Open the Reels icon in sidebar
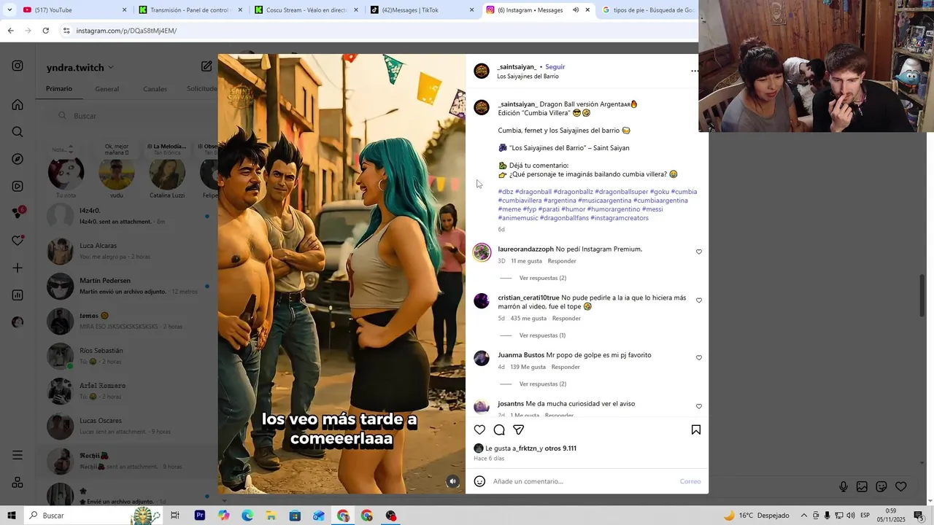The image size is (934, 525). point(18,186)
